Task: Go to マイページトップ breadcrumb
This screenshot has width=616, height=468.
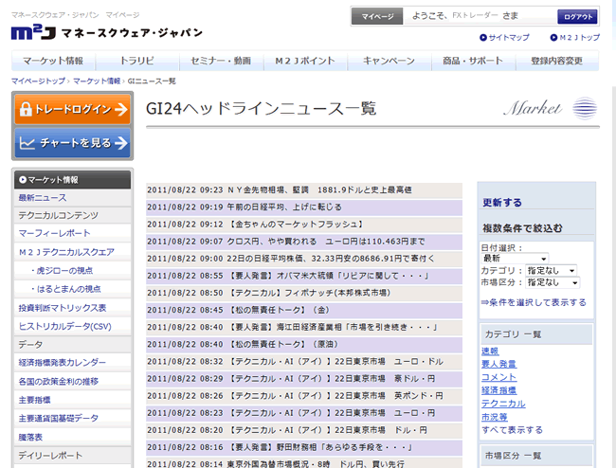Action: point(38,81)
